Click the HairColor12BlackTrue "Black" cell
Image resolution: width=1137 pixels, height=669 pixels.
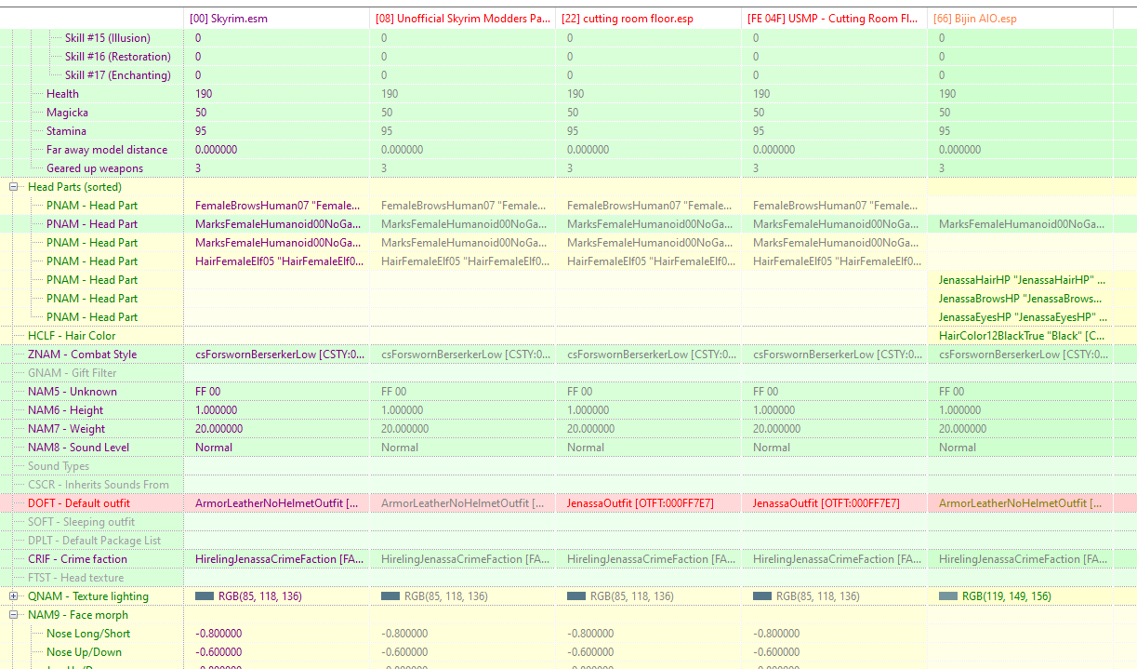1020,336
